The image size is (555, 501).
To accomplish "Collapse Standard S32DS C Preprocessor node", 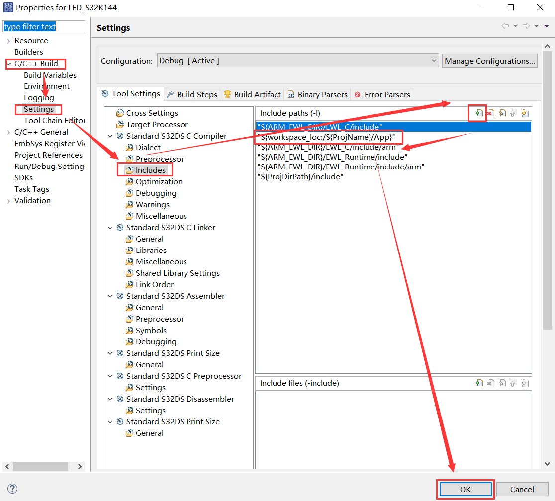I will 110,376.
